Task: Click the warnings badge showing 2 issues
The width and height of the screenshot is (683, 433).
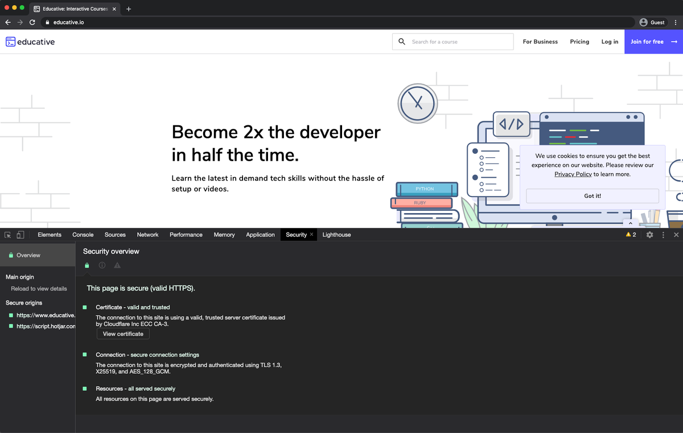Action: coord(630,235)
